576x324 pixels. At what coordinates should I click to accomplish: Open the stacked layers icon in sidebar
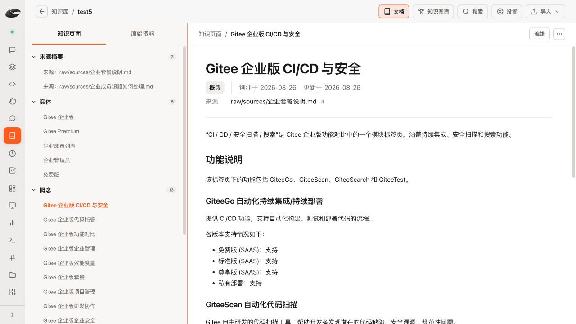pos(13,67)
